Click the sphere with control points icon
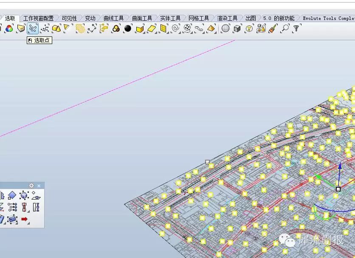The height and width of the screenshot is (258, 355). (24, 195)
